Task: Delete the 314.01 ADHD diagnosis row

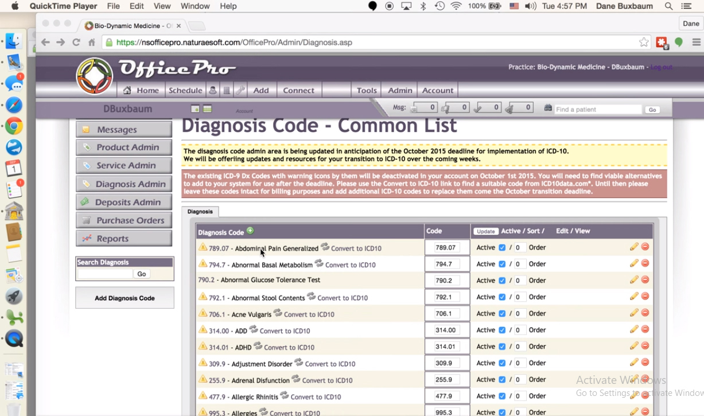Action: [x=645, y=345]
